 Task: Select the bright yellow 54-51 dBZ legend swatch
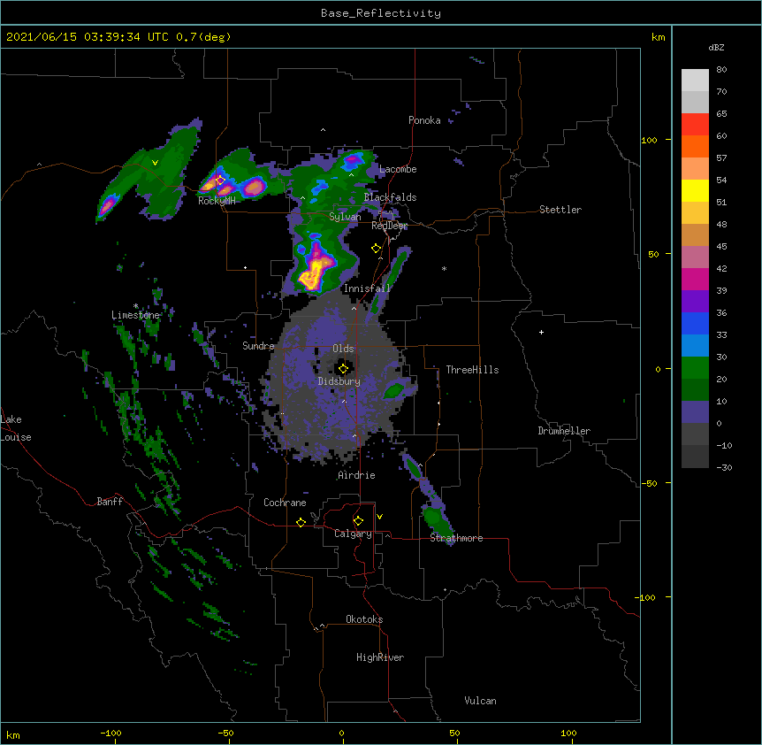(x=695, y=190)
